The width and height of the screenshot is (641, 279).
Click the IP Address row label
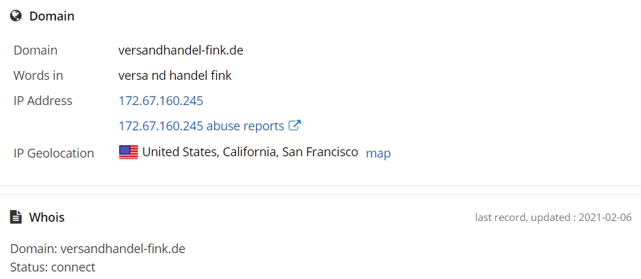click(43, 101)
